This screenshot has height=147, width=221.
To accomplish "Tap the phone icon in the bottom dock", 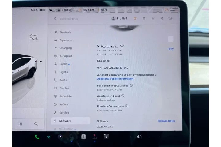I will coord(37,137).
